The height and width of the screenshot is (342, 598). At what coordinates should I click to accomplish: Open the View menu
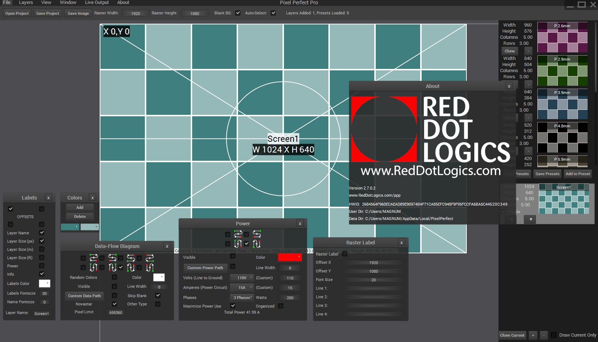(46, 3)
